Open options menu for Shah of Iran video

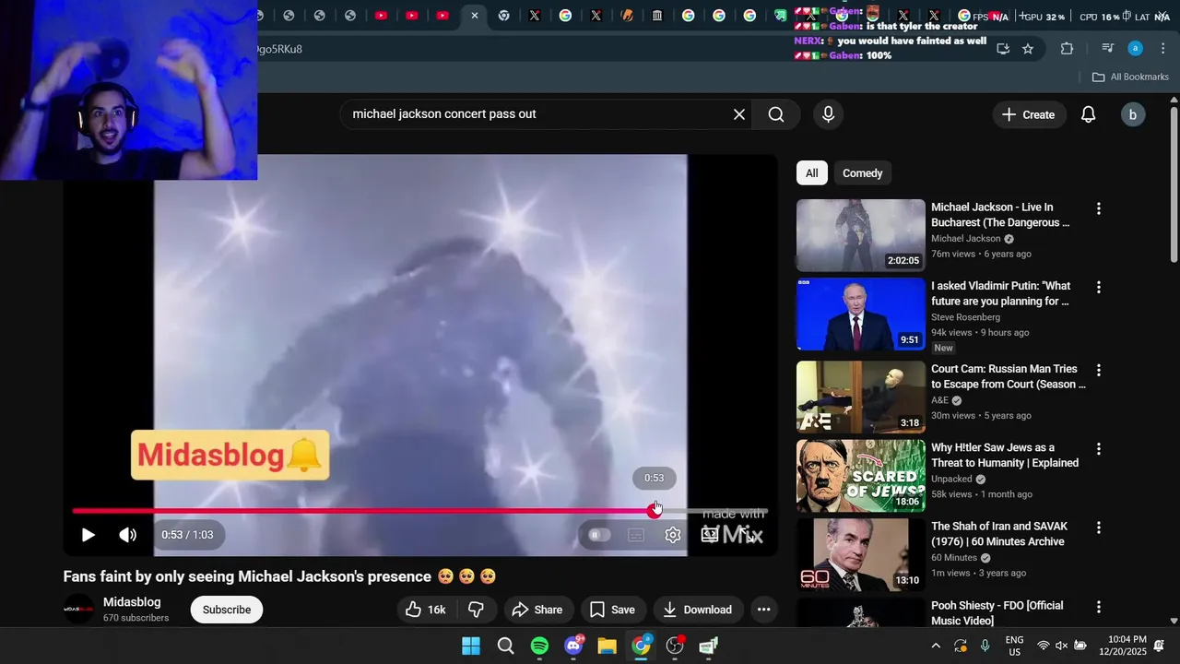(1098, 528)
